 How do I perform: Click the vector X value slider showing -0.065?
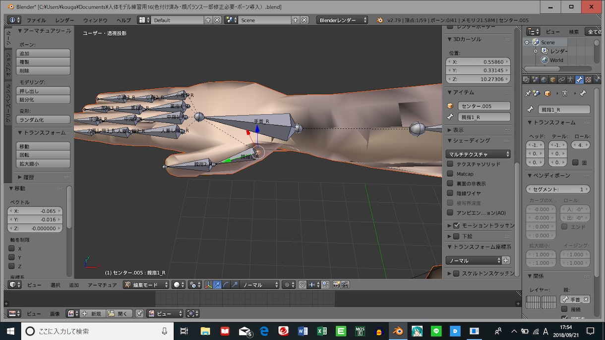tap(35, 211)
